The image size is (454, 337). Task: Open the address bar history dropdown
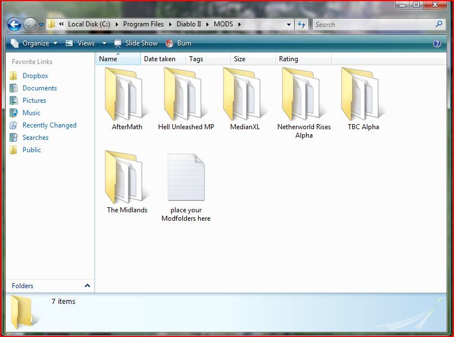tap(289, 25)
